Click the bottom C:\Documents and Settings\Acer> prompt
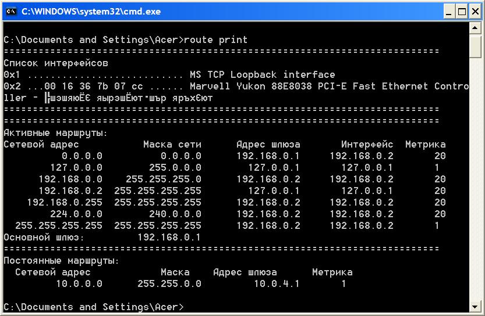The width and height of the screenshot is (485, 316). pyautogui.click(x=93, y=307)
